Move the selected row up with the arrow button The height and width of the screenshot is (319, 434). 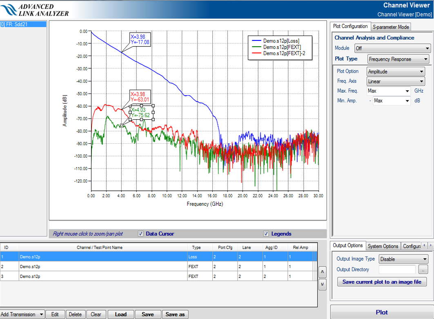pyautogui.click(x=322, y=272)
